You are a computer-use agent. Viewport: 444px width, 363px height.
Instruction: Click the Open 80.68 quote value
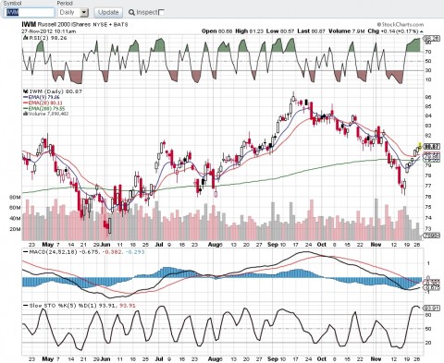217,31
